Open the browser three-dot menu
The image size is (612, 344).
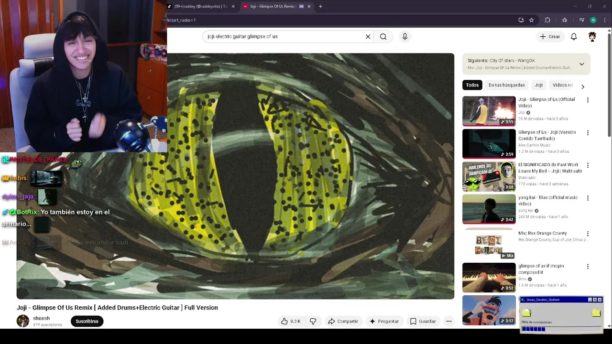(x=605, y=20)
